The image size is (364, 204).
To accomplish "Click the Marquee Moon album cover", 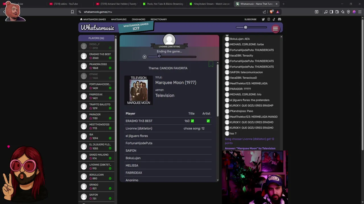I will [x=138, y=90].
